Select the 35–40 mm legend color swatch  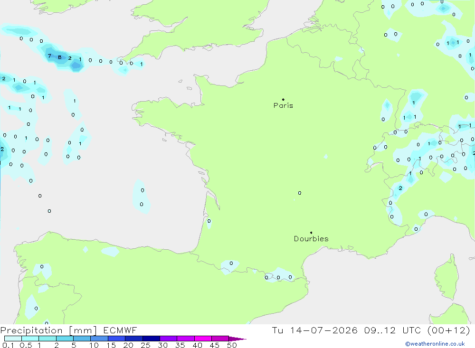pos(186,339)
